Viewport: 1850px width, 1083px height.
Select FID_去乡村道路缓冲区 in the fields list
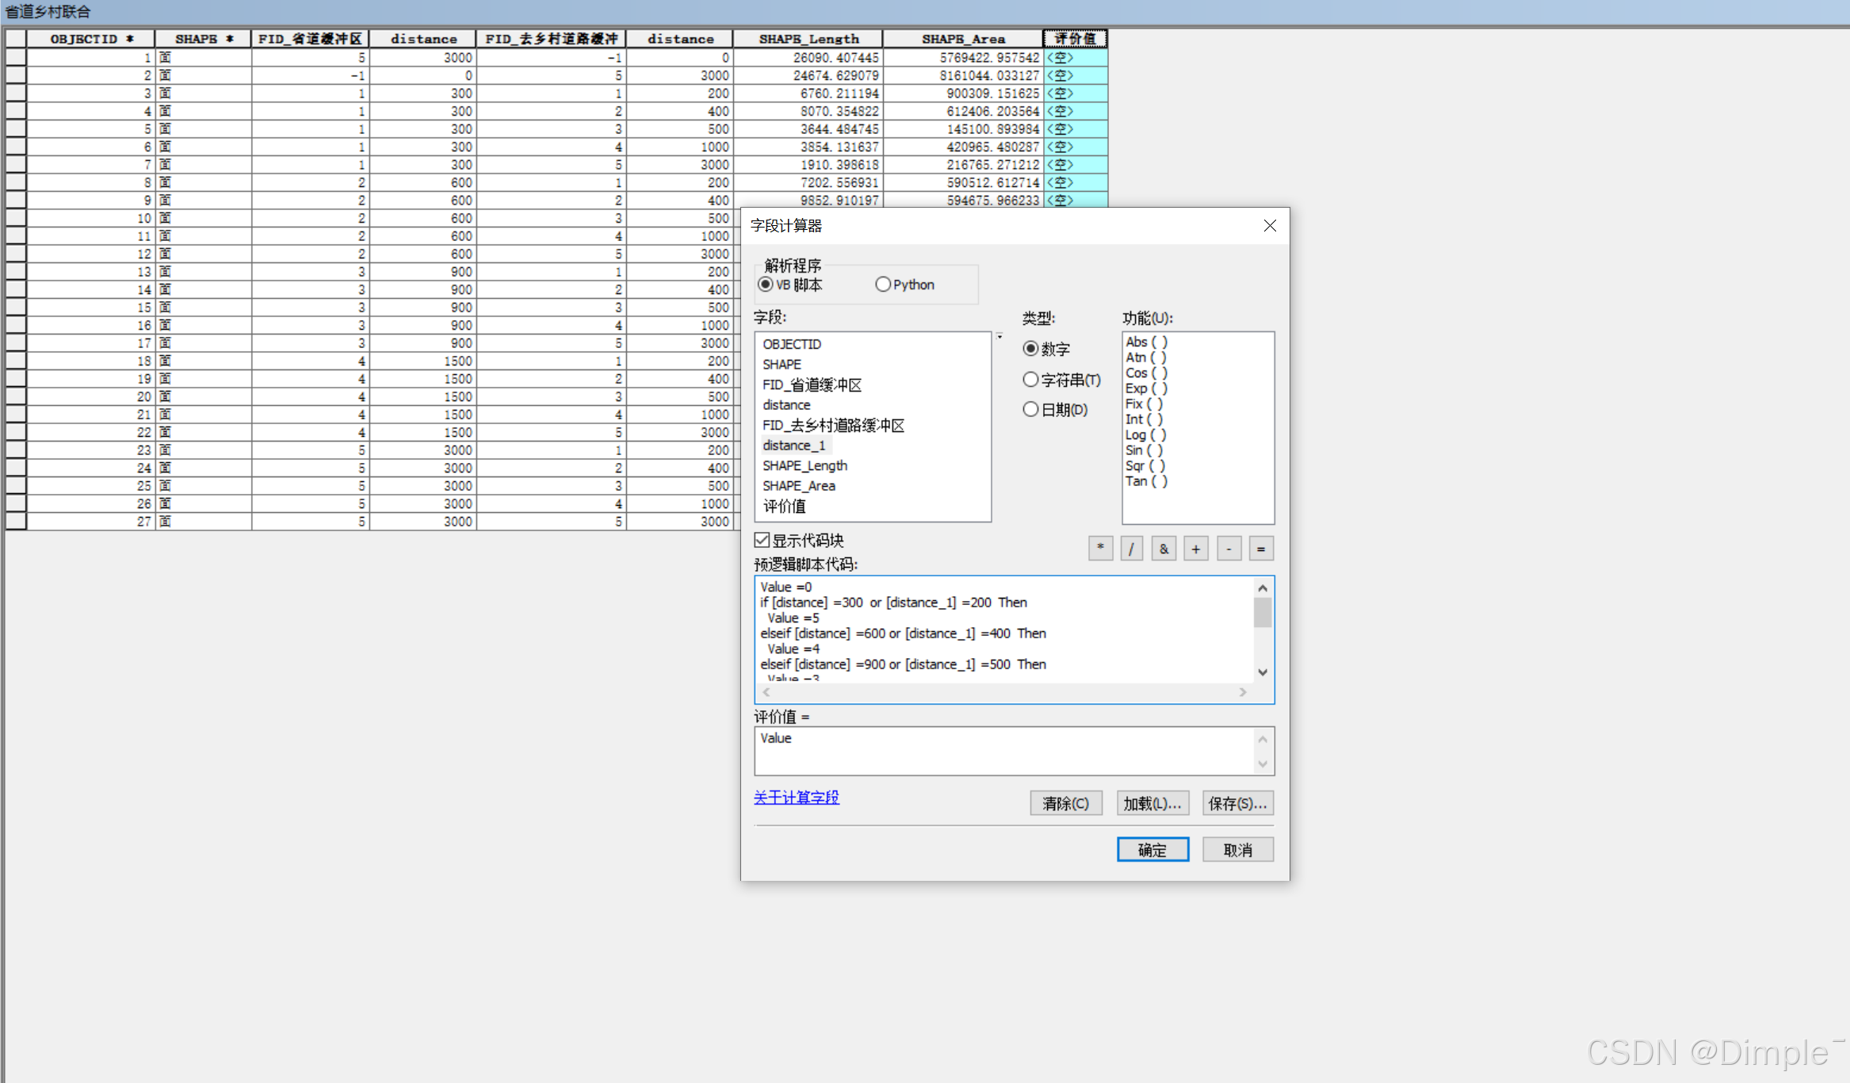[833, 426]
